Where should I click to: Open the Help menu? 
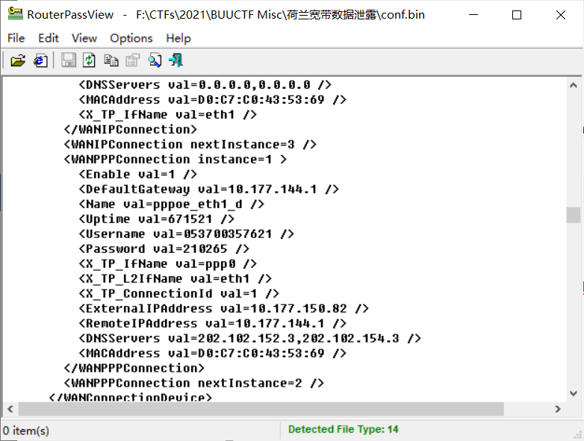(x=178, y=38)
